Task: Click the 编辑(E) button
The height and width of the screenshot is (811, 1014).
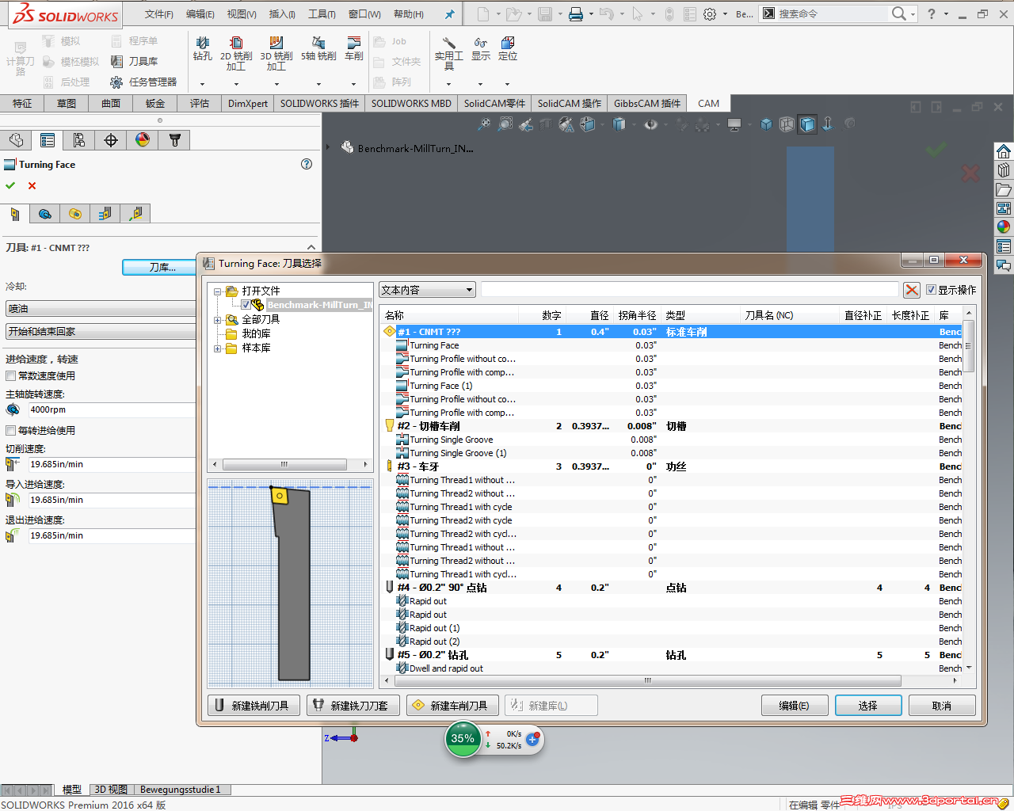Action: coord(795,706)
